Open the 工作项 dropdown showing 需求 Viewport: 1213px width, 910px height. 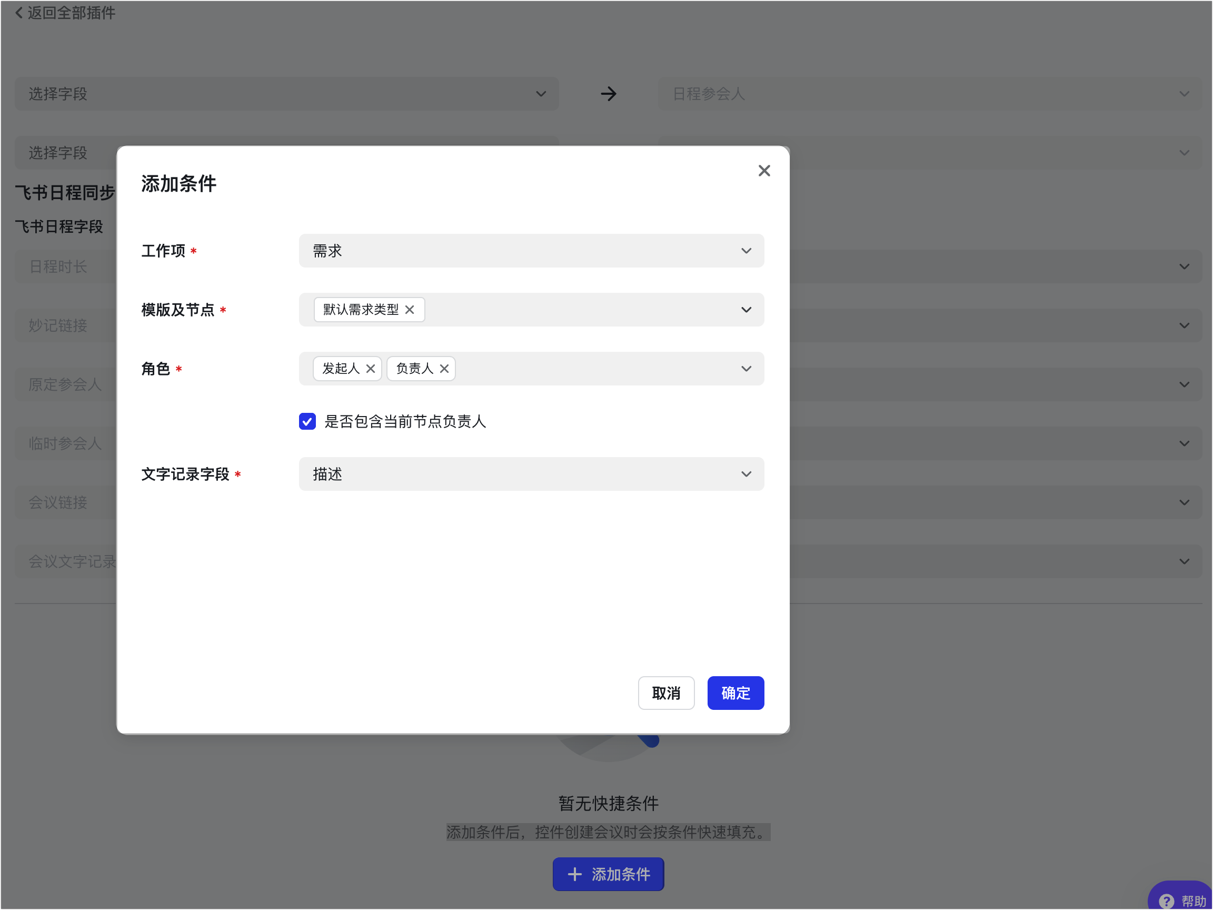click(x=531, y=251)
